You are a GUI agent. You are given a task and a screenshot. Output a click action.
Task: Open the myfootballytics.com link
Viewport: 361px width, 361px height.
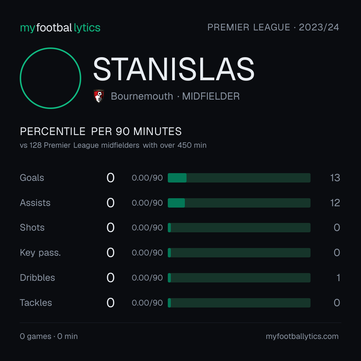click(x=302, y=336)
